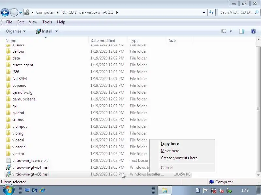Expand arrow after CD Drive virtio-win-0.1.1 breadcrumb
This screenshot has width=261, height=195.
click(x=117, y=12)
